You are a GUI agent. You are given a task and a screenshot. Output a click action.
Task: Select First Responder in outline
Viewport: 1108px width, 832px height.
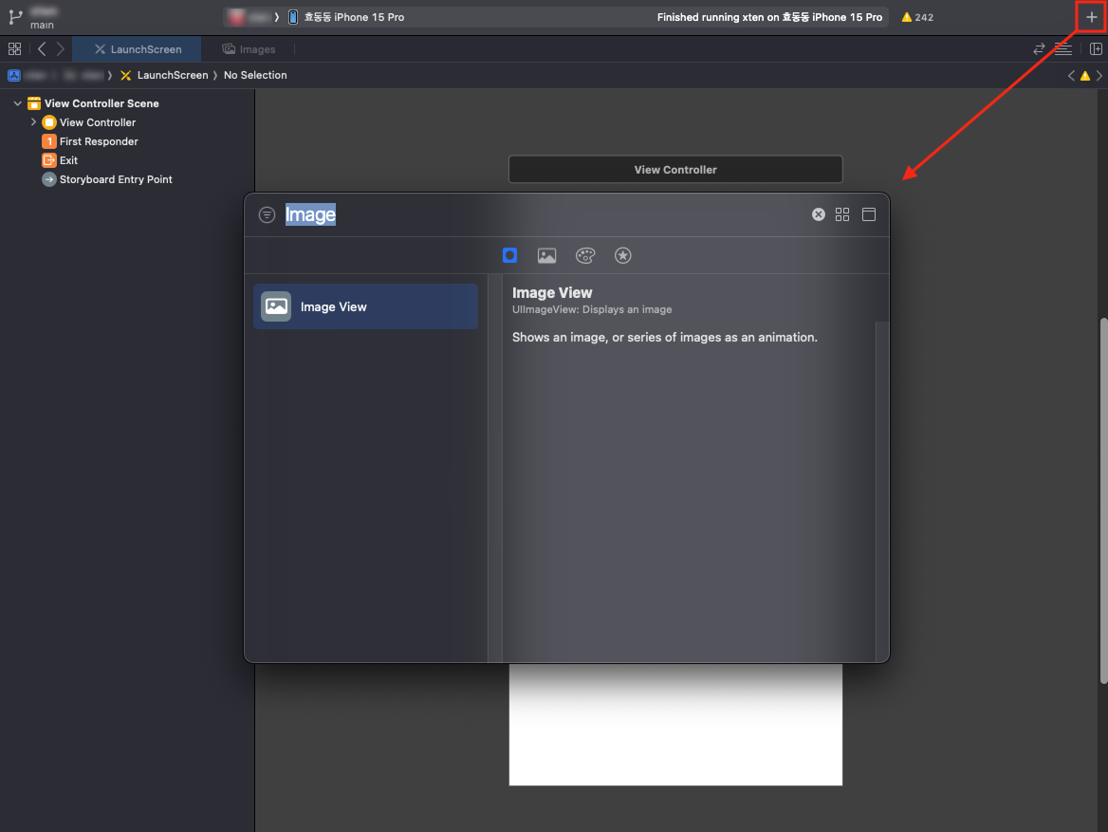(x=90, y=141)
